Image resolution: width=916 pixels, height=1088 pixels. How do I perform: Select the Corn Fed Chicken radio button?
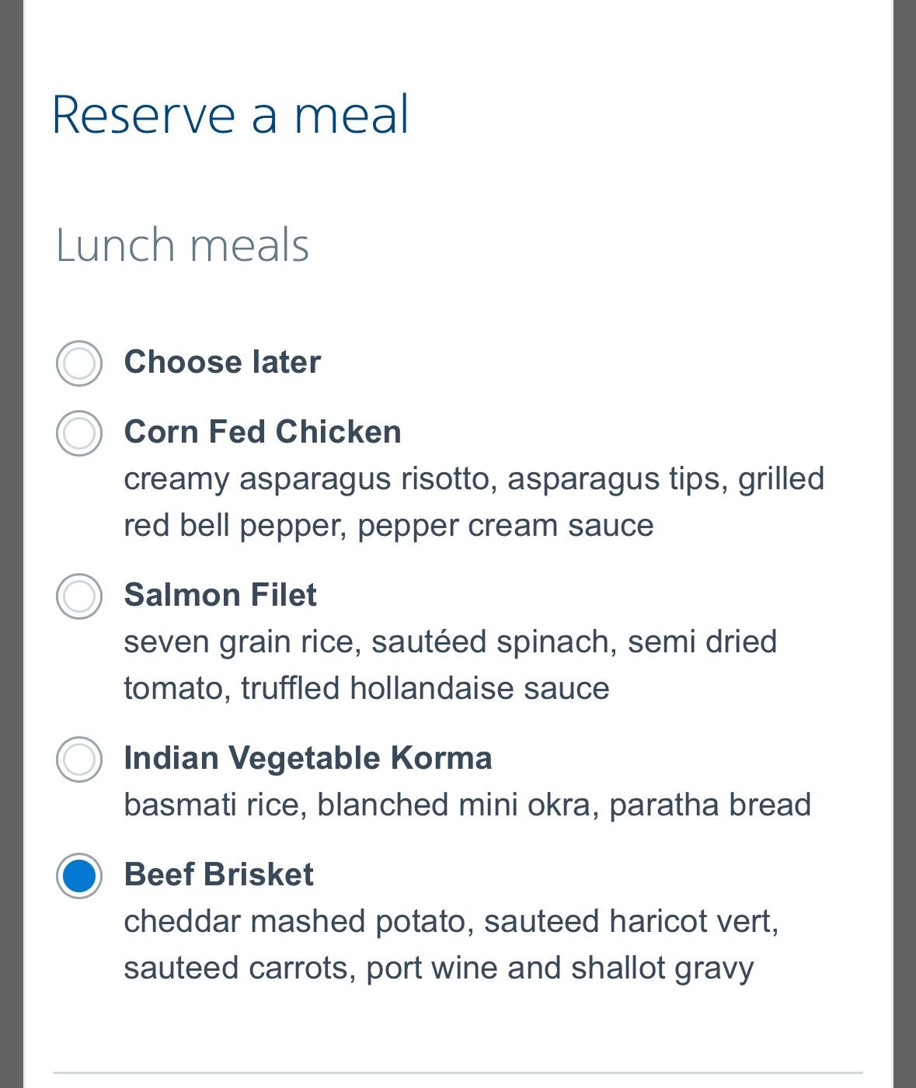(x=79, y=433)
